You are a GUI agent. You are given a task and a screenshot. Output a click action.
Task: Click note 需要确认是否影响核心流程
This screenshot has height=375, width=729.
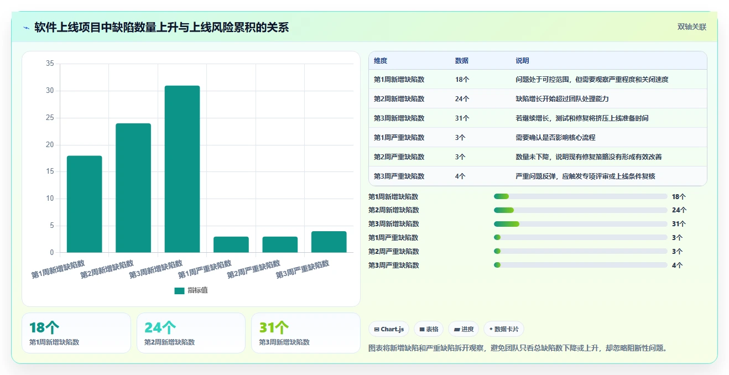tap(555, 138)
